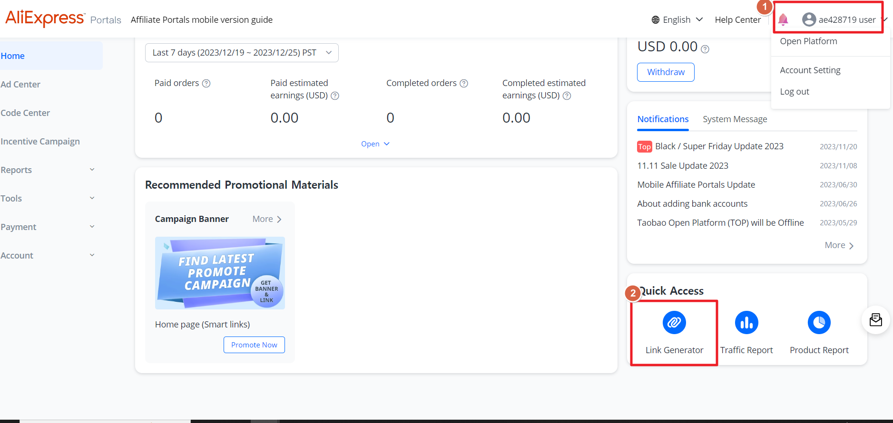893x423 pixels.
Task: Click the Withdraw button
Action: pos(666,72)
